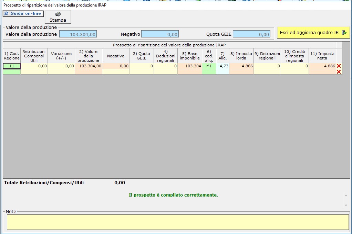The width and height of the screenshot is (352, 234).
Task: Select the Aliq. cell 4,73
Action: click(222, 66)
